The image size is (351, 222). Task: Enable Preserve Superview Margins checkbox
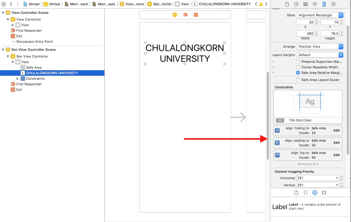pos(298,62)
